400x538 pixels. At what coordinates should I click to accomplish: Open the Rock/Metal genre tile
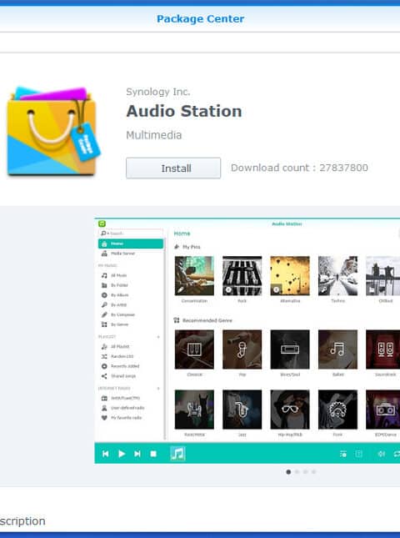[x=194, y=410]
